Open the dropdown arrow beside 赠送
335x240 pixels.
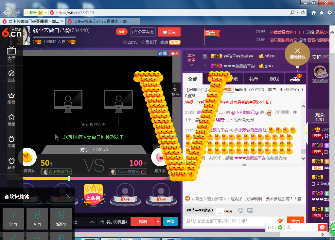(x=158, y=221)
